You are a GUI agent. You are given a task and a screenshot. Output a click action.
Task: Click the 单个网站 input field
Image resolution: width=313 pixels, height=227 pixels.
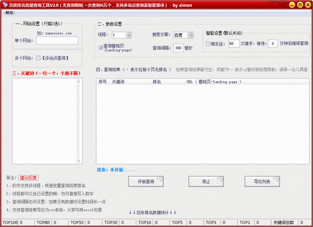[x=57, y=41]
